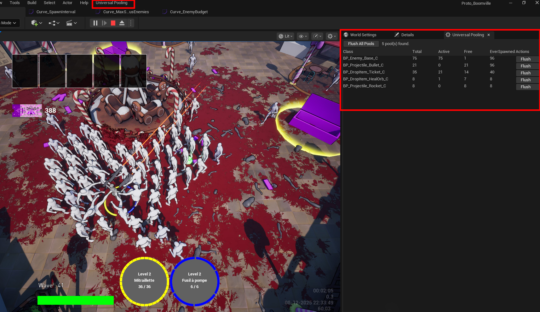
Task: Click the Eject from player icon
Action: pyautogui.click(x=122, y=23)
